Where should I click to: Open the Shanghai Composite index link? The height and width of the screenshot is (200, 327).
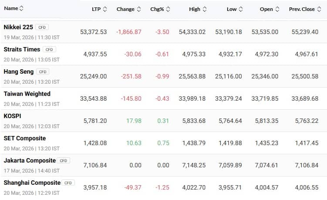[x=32, y=183]
